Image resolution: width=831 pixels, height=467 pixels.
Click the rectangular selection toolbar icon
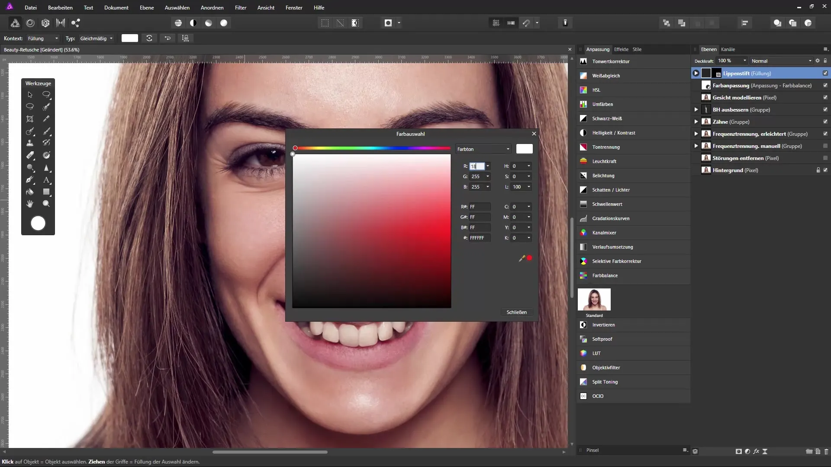click(x=325, y=23)
